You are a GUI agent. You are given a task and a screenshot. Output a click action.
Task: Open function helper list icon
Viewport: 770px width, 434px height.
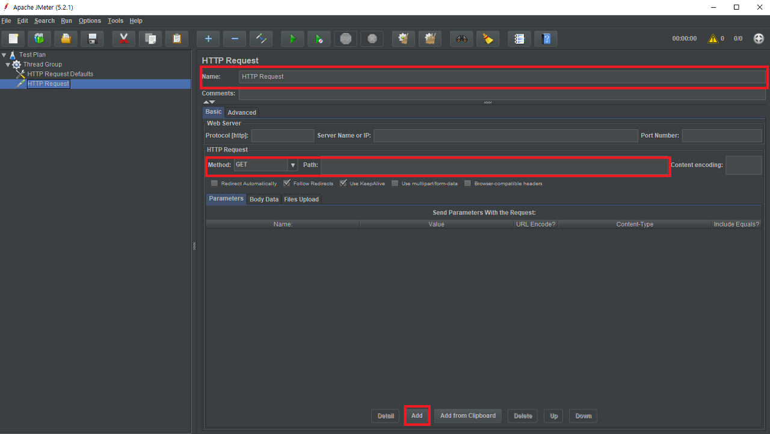pos(520,39)
